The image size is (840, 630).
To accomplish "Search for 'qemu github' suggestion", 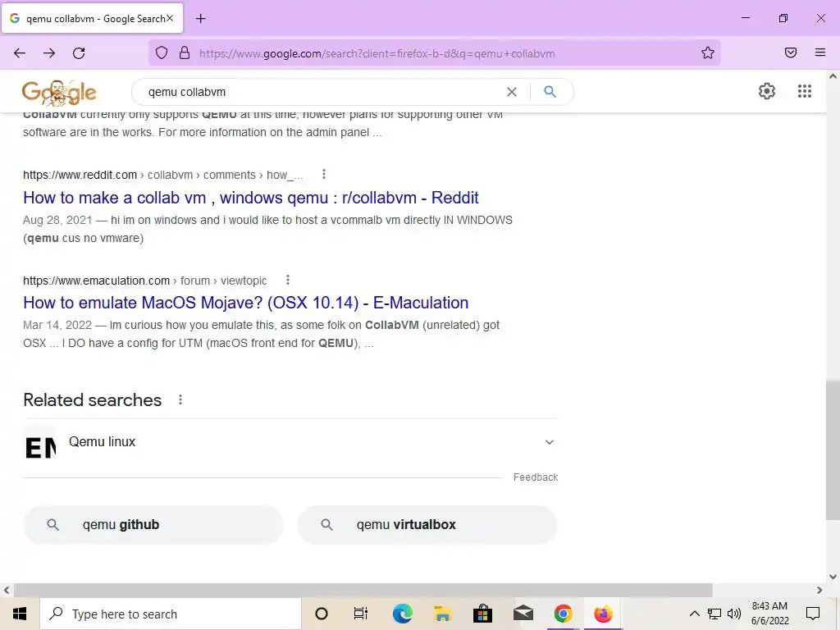I will click(x=153, y=524).
